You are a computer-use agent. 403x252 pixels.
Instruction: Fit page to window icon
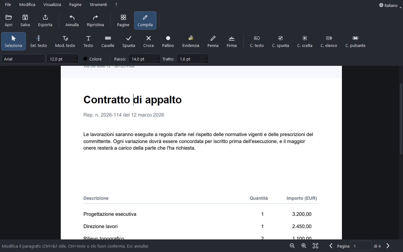pyautogui.click(x=315, y=246)
